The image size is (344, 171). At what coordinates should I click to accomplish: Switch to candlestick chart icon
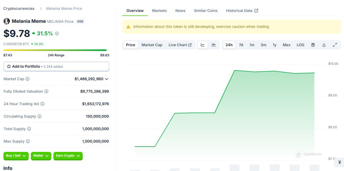[214, 45]
